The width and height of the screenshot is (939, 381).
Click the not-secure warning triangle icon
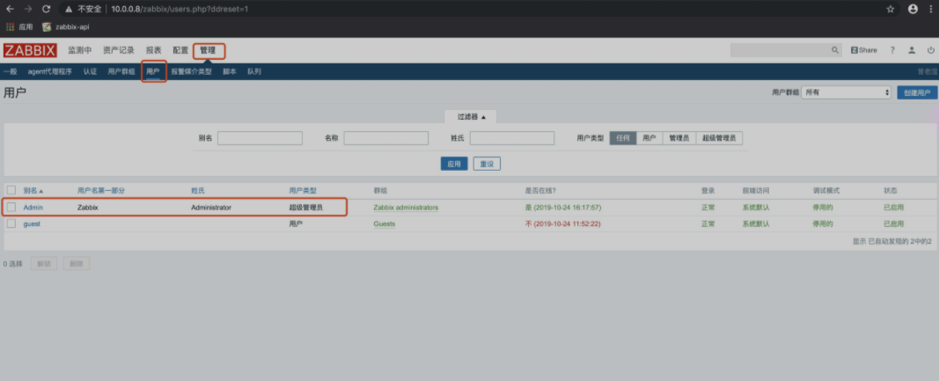tap(70, 9)
